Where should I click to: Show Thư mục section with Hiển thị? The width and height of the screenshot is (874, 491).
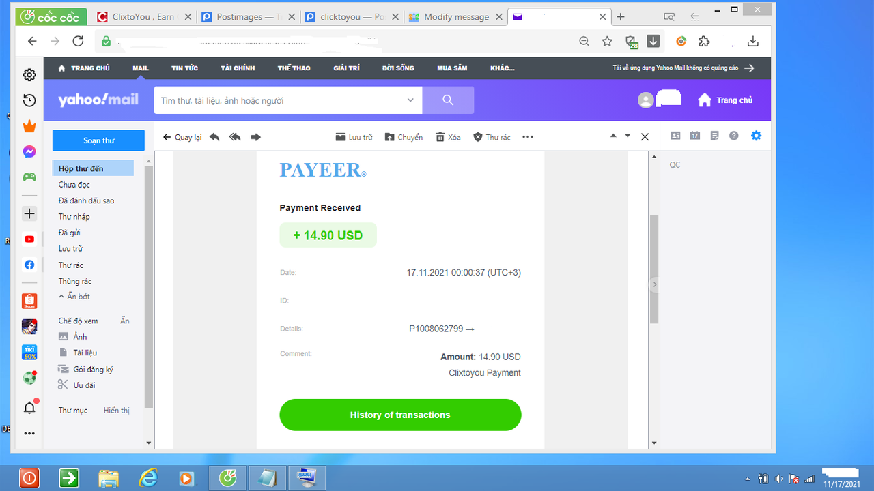116,411
